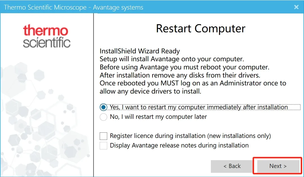
Task: Click 'allow any device drivers to install' line
Action: (150, 91)
